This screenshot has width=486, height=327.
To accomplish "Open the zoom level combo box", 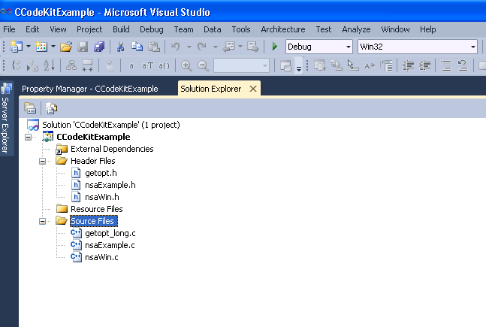I will coord(241,65).
